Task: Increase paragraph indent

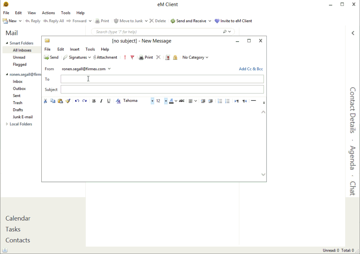Action: pos(210,101)
